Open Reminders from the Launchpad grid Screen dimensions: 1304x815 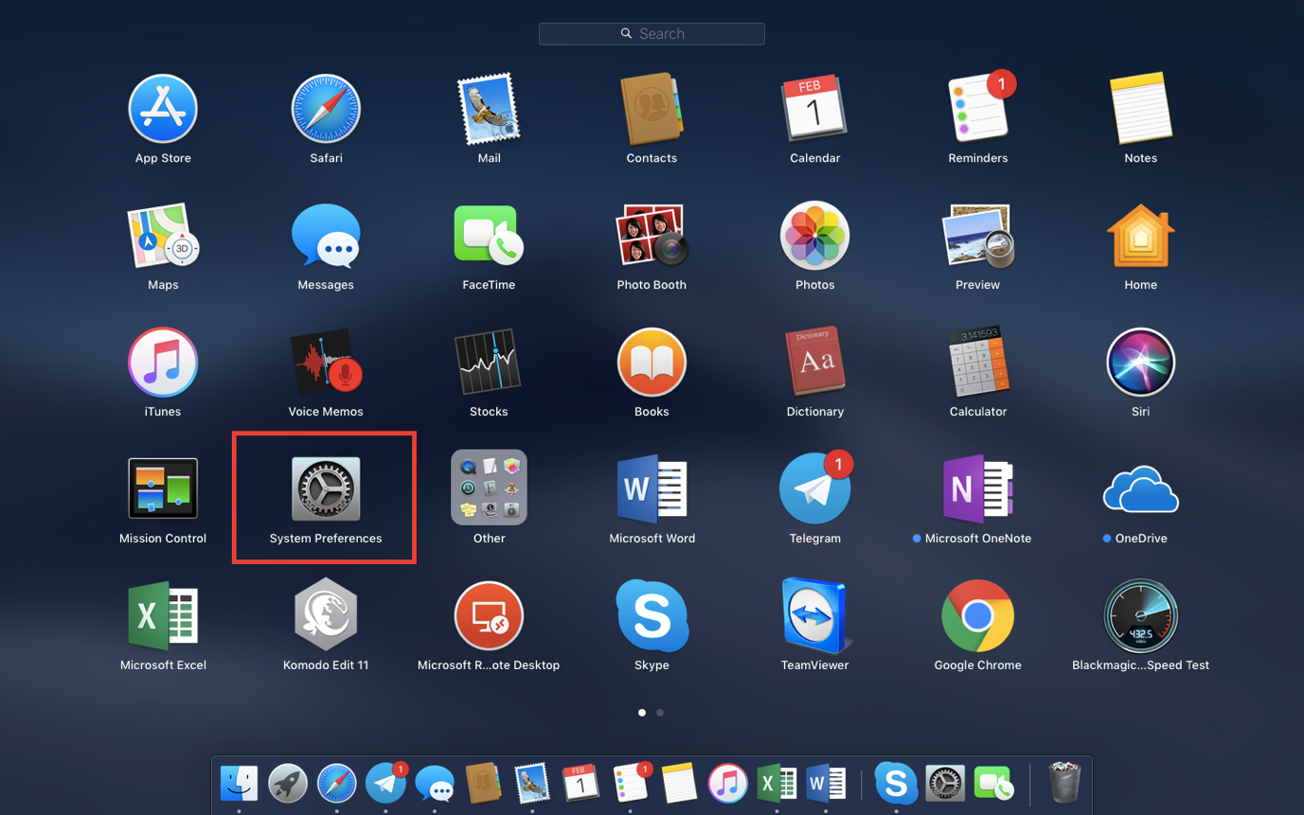(978, 110)
